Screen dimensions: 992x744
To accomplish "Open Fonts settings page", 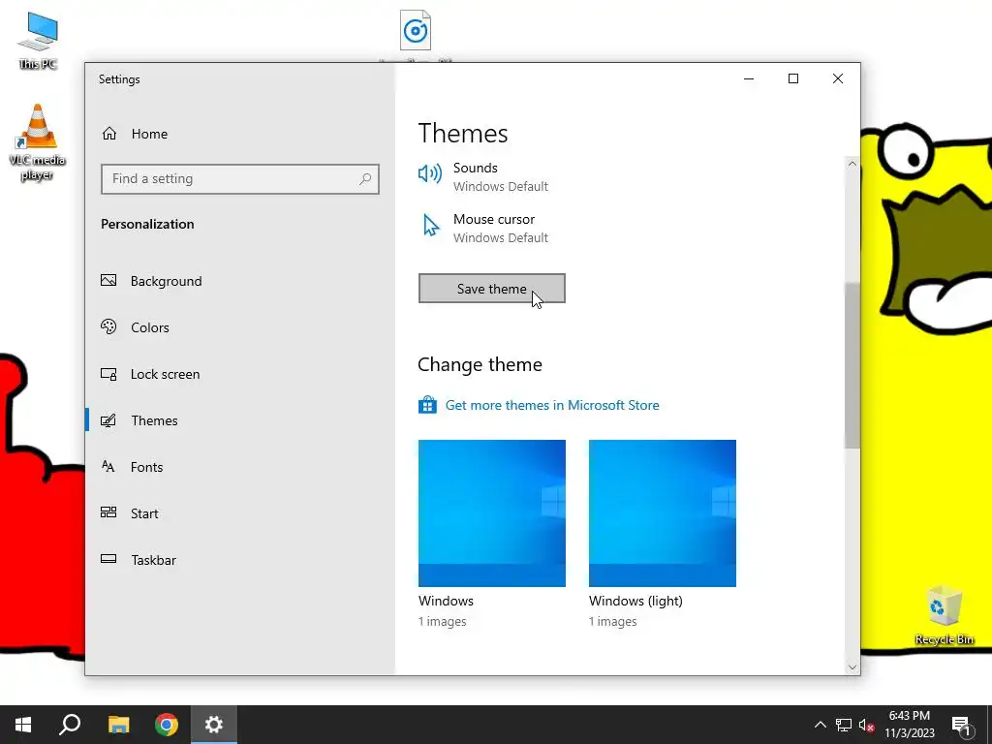I will coord(147,467).
